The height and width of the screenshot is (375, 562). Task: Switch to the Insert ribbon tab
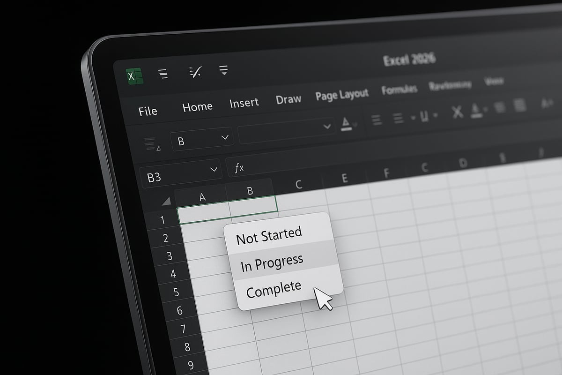pyautogui.click(x=244, y=103)
